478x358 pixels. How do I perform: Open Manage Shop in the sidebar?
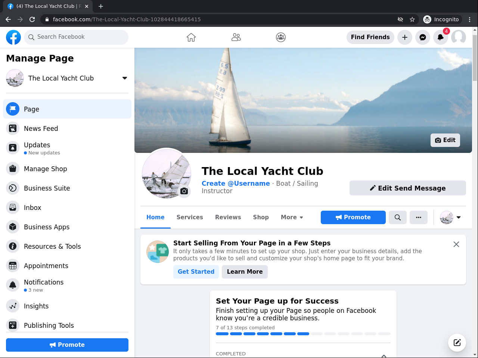coord(67,169)
